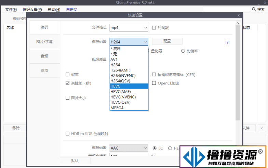Enable HDR to SDR 色调映射 checkbox
Image resolution: width=268 pixels, height=168 pixels.
click(68, 133)
